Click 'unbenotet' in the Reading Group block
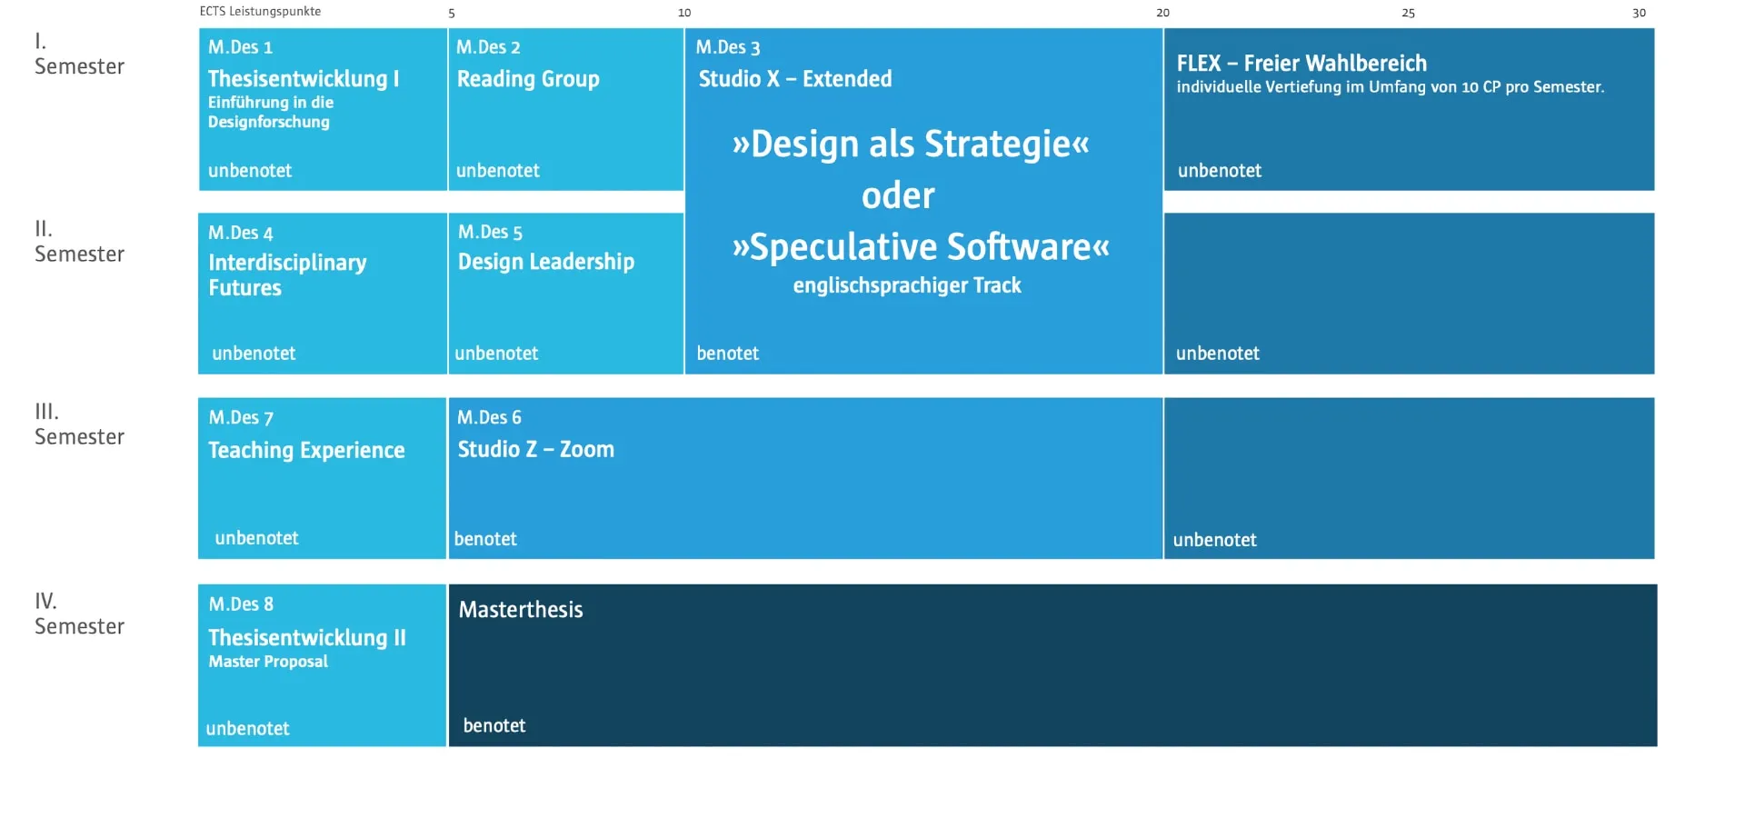The width and height of the screenshot is (1745, 838). pyautogui.click(x=498, y=171)
